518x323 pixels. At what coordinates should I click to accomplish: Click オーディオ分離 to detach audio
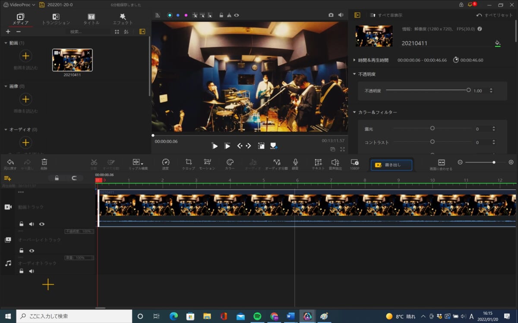coord(276,164)
